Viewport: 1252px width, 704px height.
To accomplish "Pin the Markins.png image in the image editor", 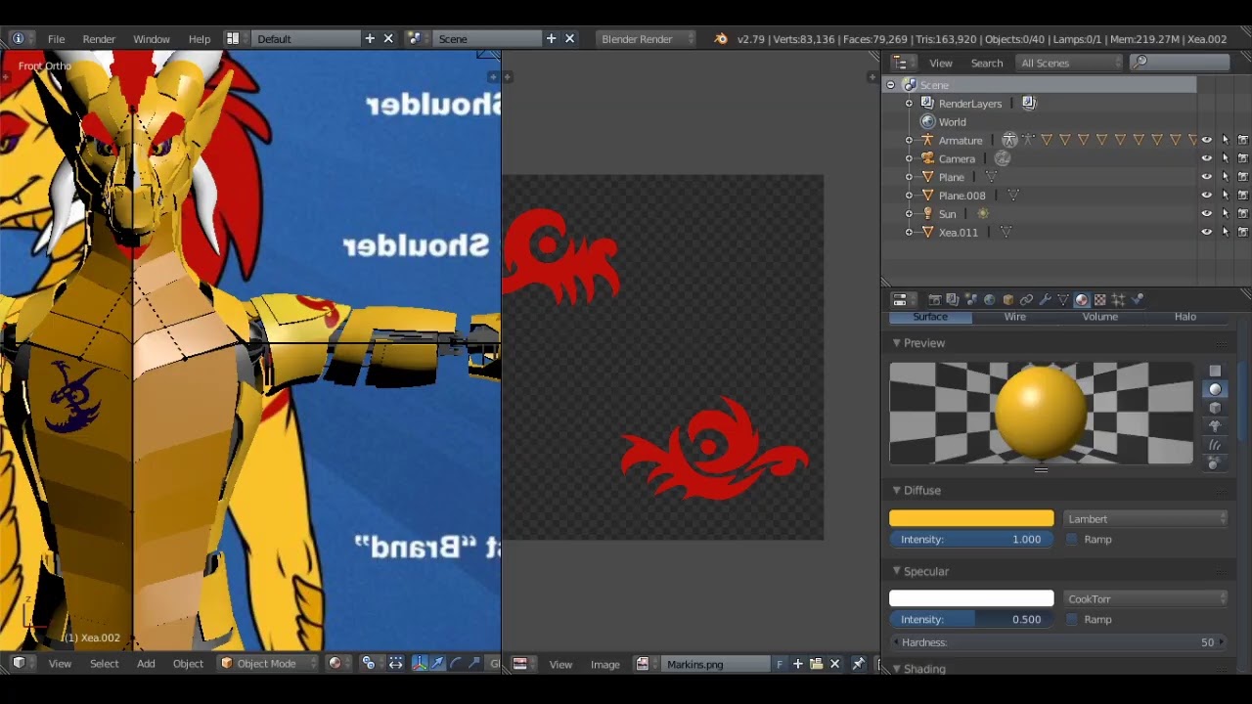I will [x=858, y=664].
